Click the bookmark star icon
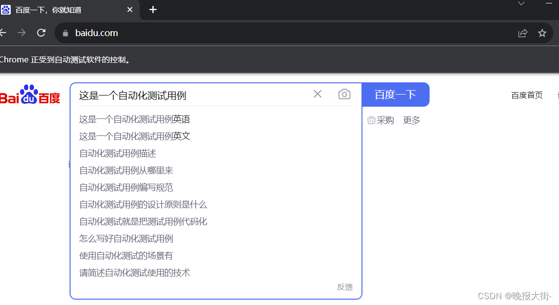 pos(541,33)
